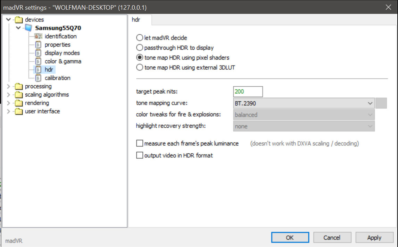Click the display modes page icon
The height and width of the screenshot is (247, 398).
point(38,53)
